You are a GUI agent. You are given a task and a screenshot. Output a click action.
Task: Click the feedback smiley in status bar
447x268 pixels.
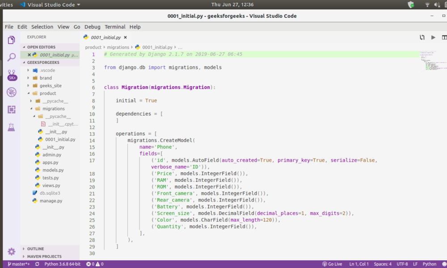(x=444, y=264)
